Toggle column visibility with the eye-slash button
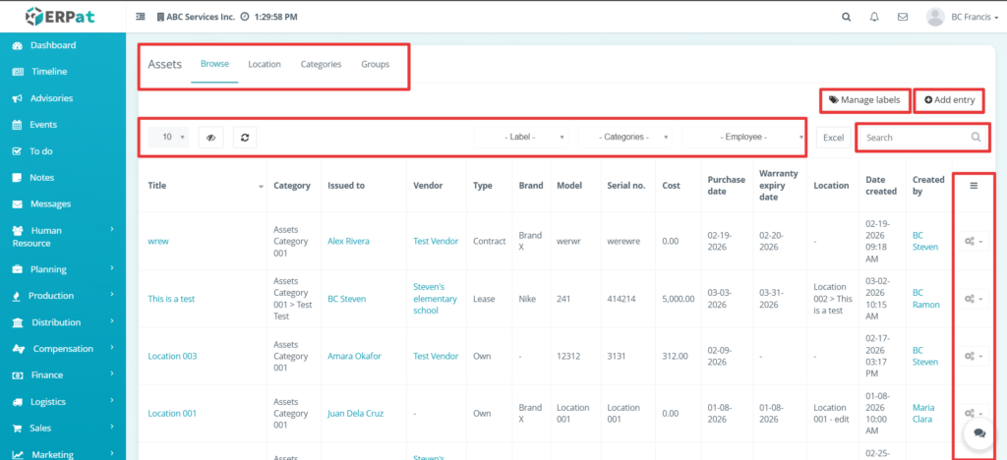 pyautogui.click(x=210, y=138)
